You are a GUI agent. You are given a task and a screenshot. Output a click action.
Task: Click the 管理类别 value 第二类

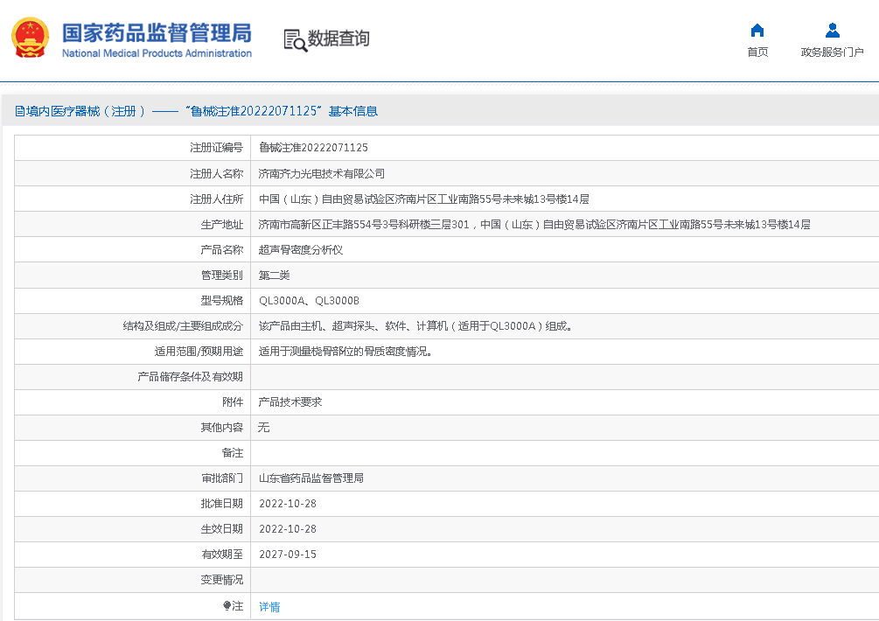274,275
